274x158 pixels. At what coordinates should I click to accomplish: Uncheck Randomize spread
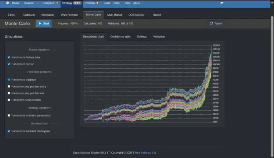9,64
